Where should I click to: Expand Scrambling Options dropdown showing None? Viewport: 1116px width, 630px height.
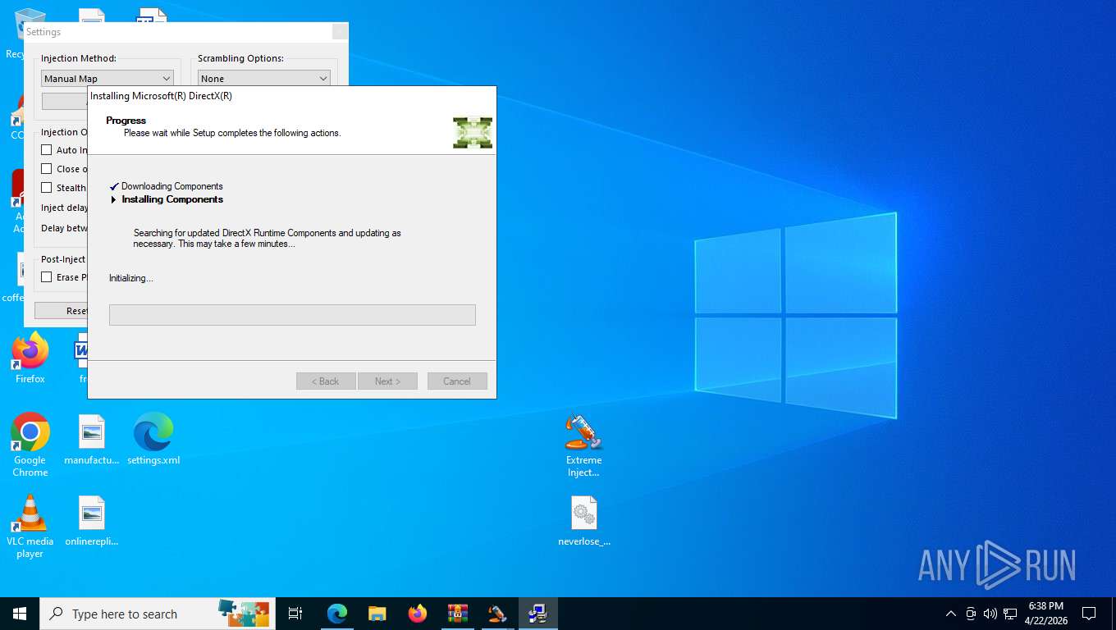point(263,79)
